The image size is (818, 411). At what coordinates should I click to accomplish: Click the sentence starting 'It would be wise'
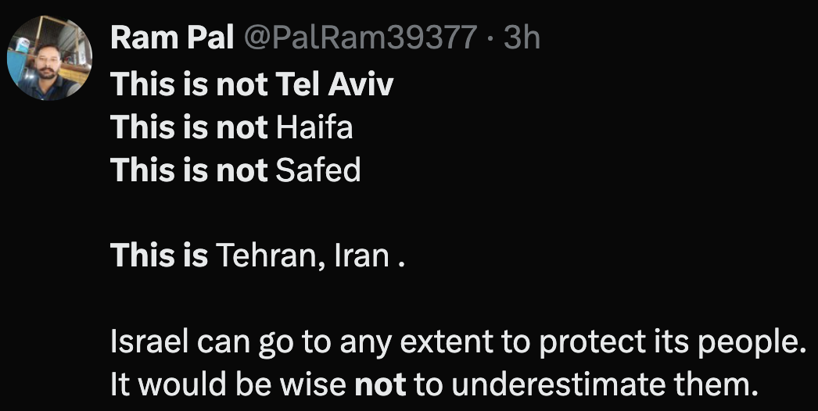(435, 384)
